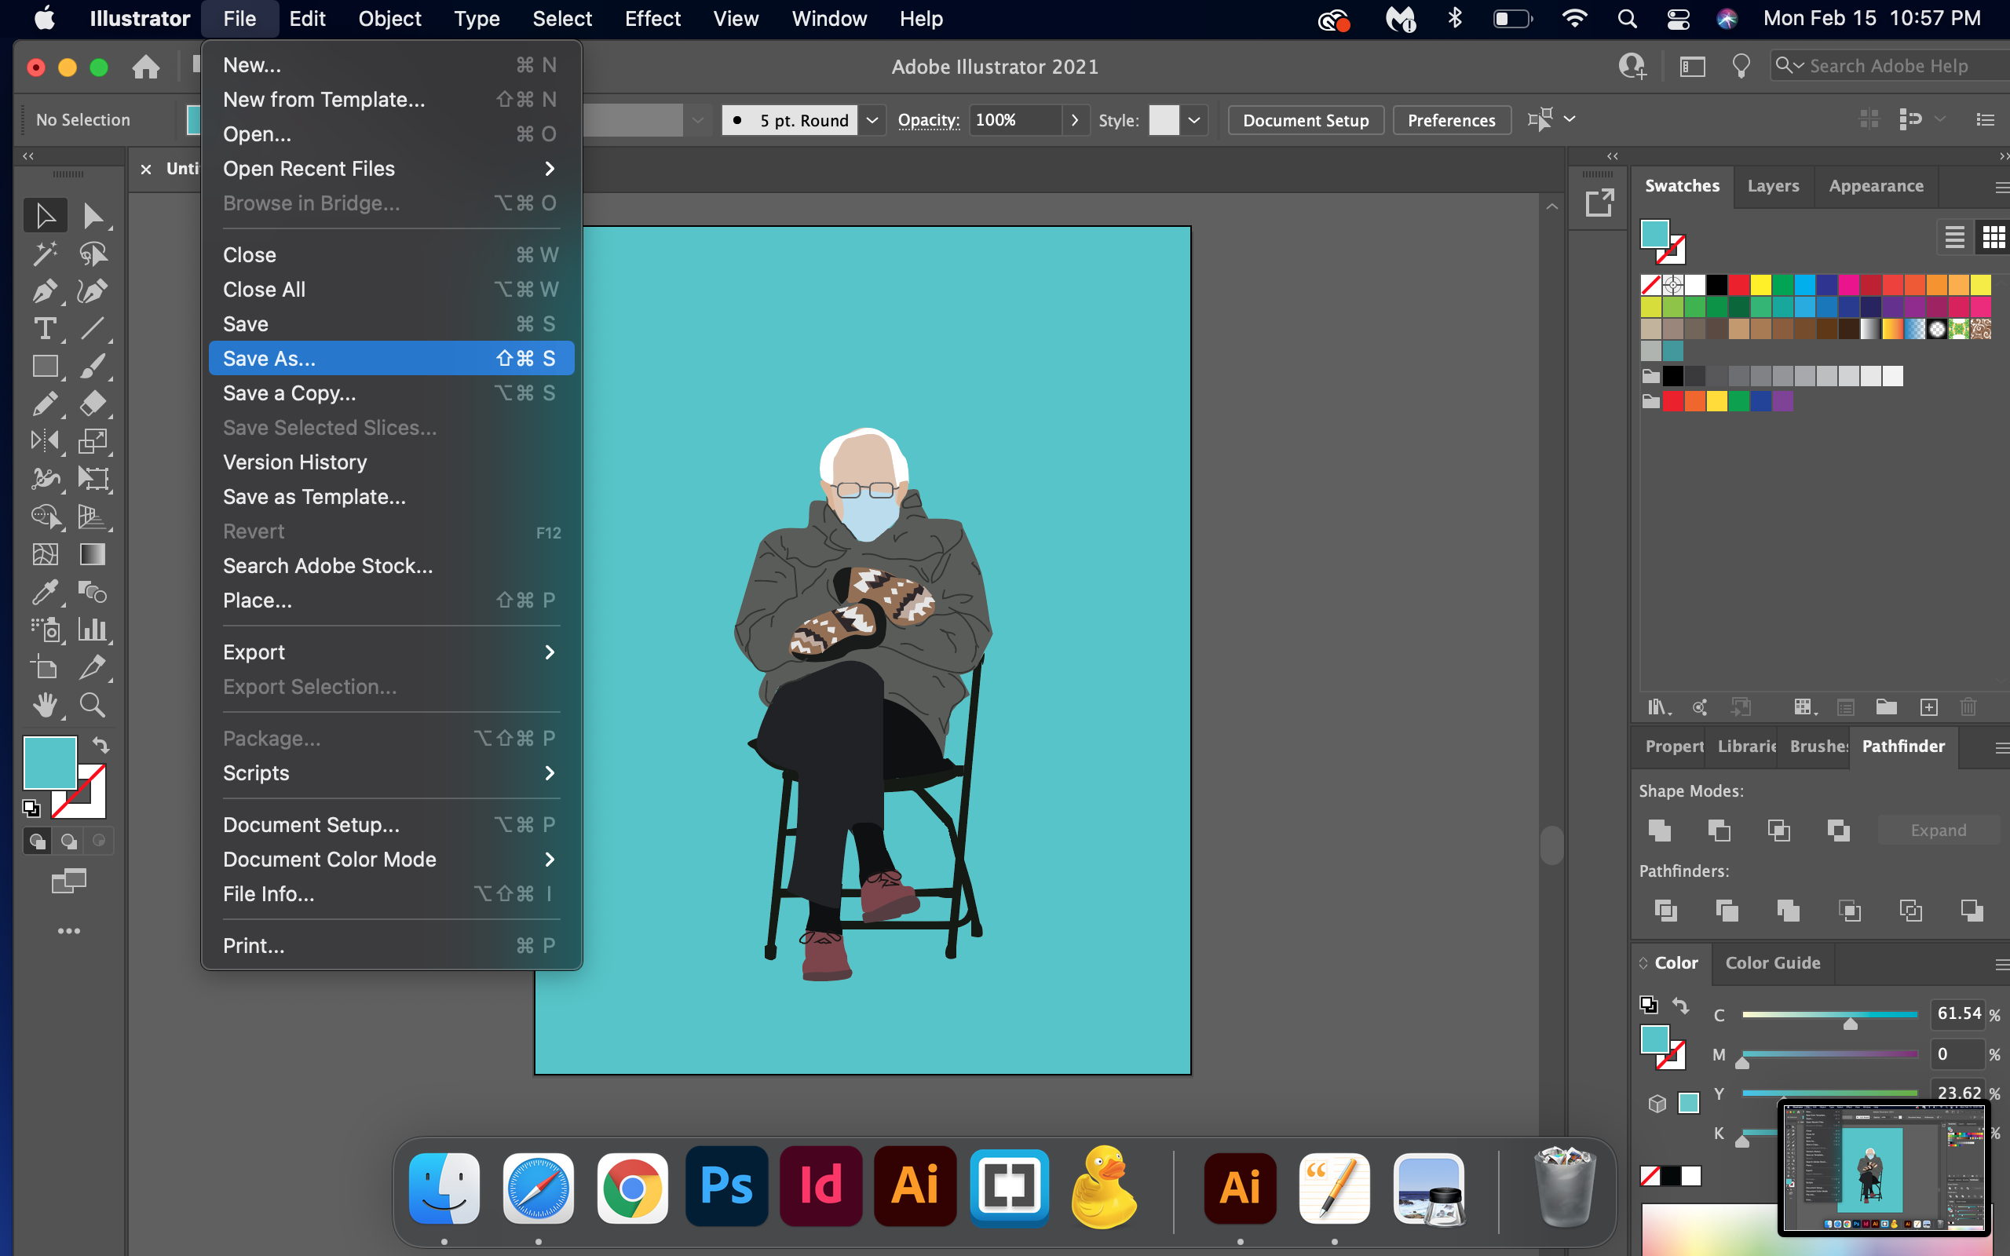
Task: Enable Draw Normal mode
Action: pos(38,842)
